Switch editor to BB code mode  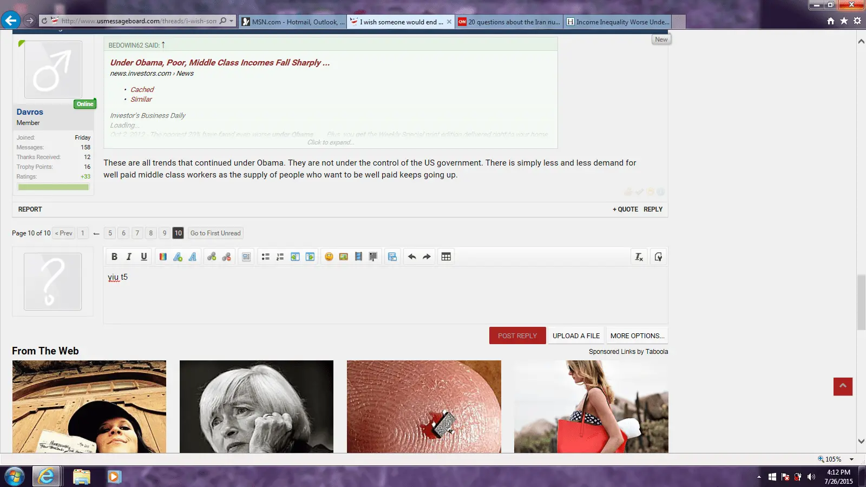pos(658,256)
